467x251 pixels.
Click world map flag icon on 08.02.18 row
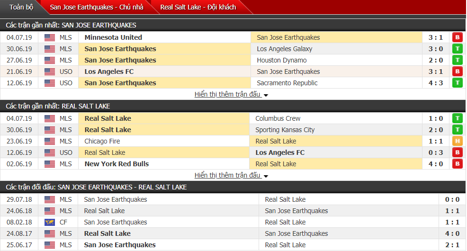tap(50, 222)
